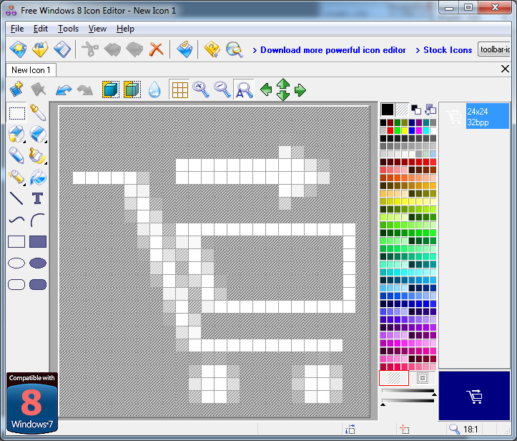
Task: Click the Zoom Out magnifier
Action: pyautogui.click(x=222, y=89)
